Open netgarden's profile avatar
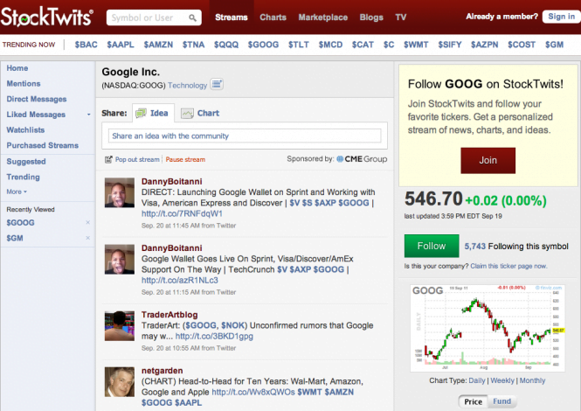Viewport: 581px width, 411px height. click(120, 382)
